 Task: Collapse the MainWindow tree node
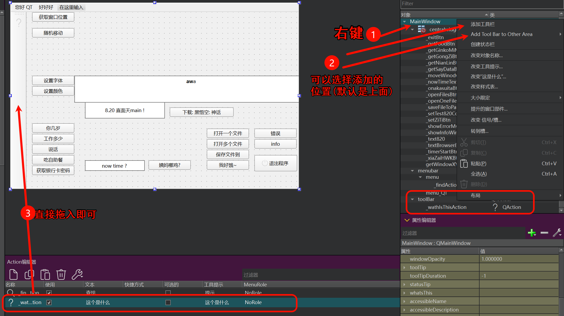(x=404, y=22)
